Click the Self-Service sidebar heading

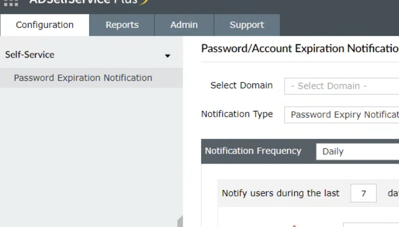[30, 54]
